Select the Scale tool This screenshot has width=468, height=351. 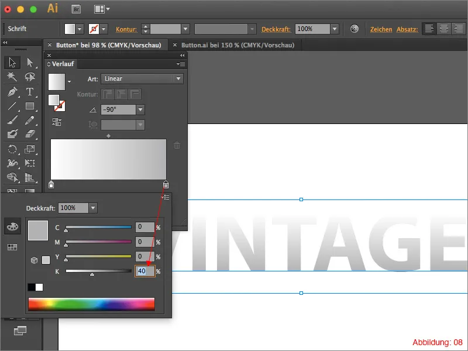coord(30,149)
